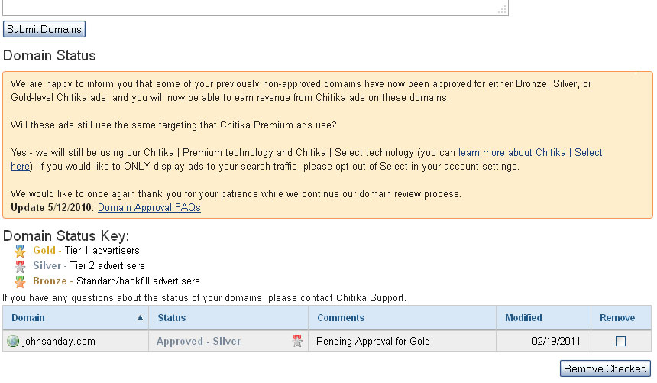Click the Remove column header

(x=617, y=318)
